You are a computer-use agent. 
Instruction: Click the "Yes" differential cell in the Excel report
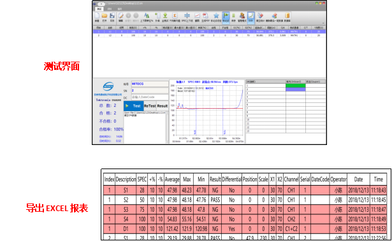pyautogui.click(x=232, y=229)
